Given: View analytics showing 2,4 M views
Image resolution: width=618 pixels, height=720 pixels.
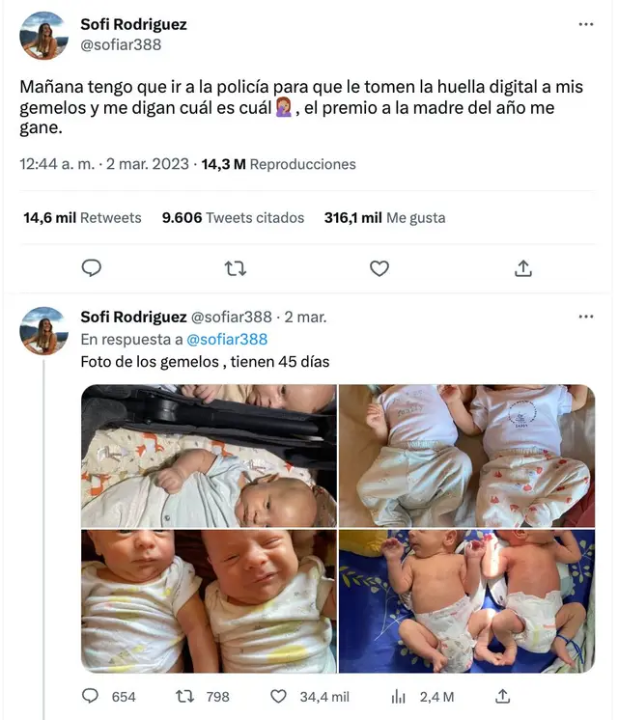Looking at the screenshot, I should pyautogui.click(x=397, y=696).
